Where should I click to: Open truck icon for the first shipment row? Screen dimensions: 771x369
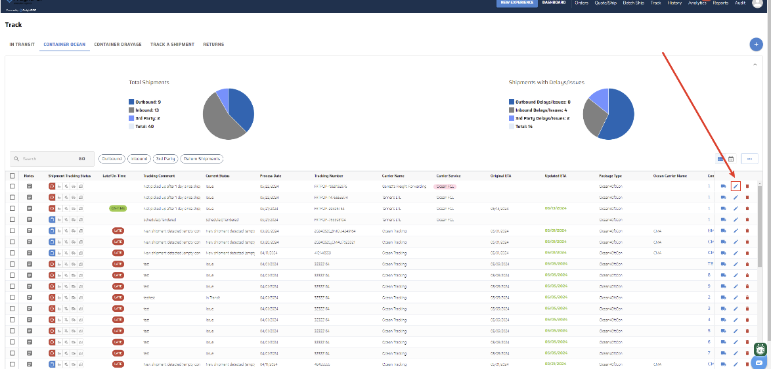pyautogui.click(x=723, y=186)
